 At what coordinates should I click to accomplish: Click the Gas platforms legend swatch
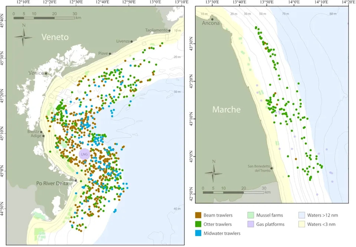click(x=251, y=224)
